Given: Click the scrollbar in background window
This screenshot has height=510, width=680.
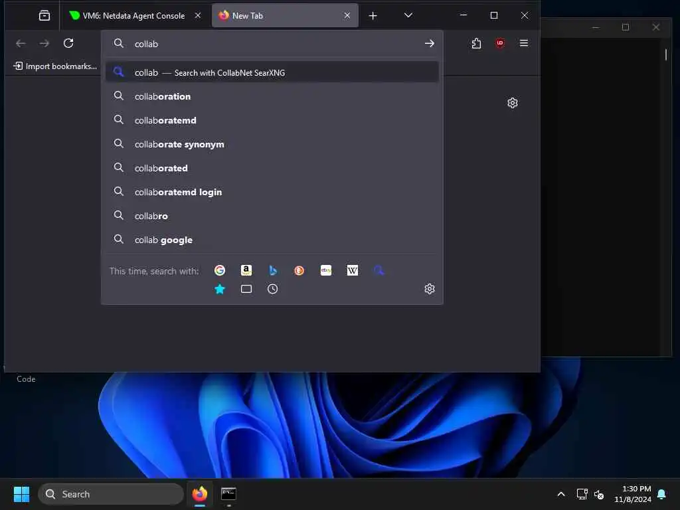Looking at the screenshot, I should click(666, 54).
